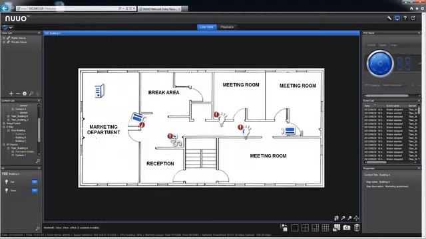Click the E-map zoom out magnifier
426x239 pixels.
click(x=349, y=218)
